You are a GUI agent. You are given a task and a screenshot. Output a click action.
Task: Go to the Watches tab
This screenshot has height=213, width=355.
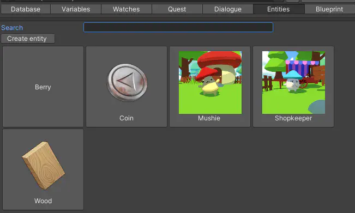(x=127, y=9)
